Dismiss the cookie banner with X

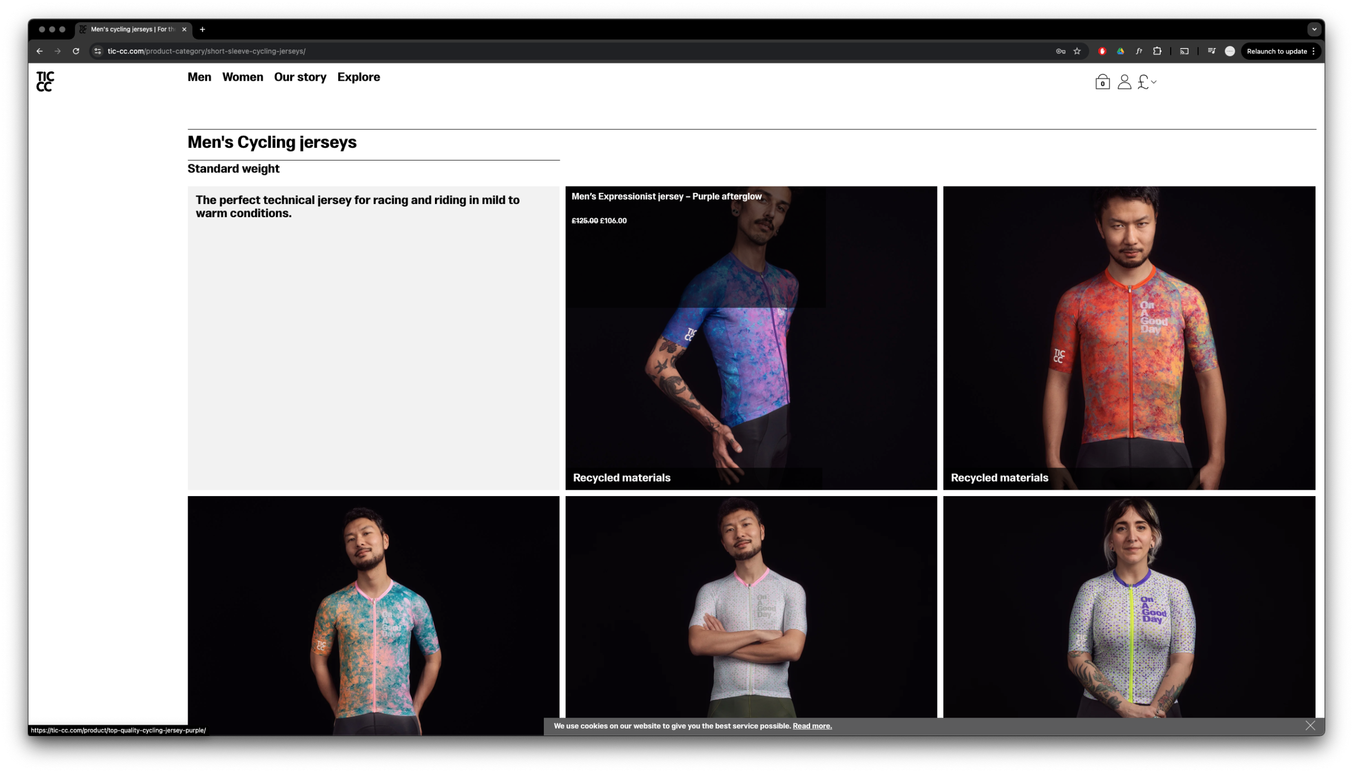[x=1310, y=725]
